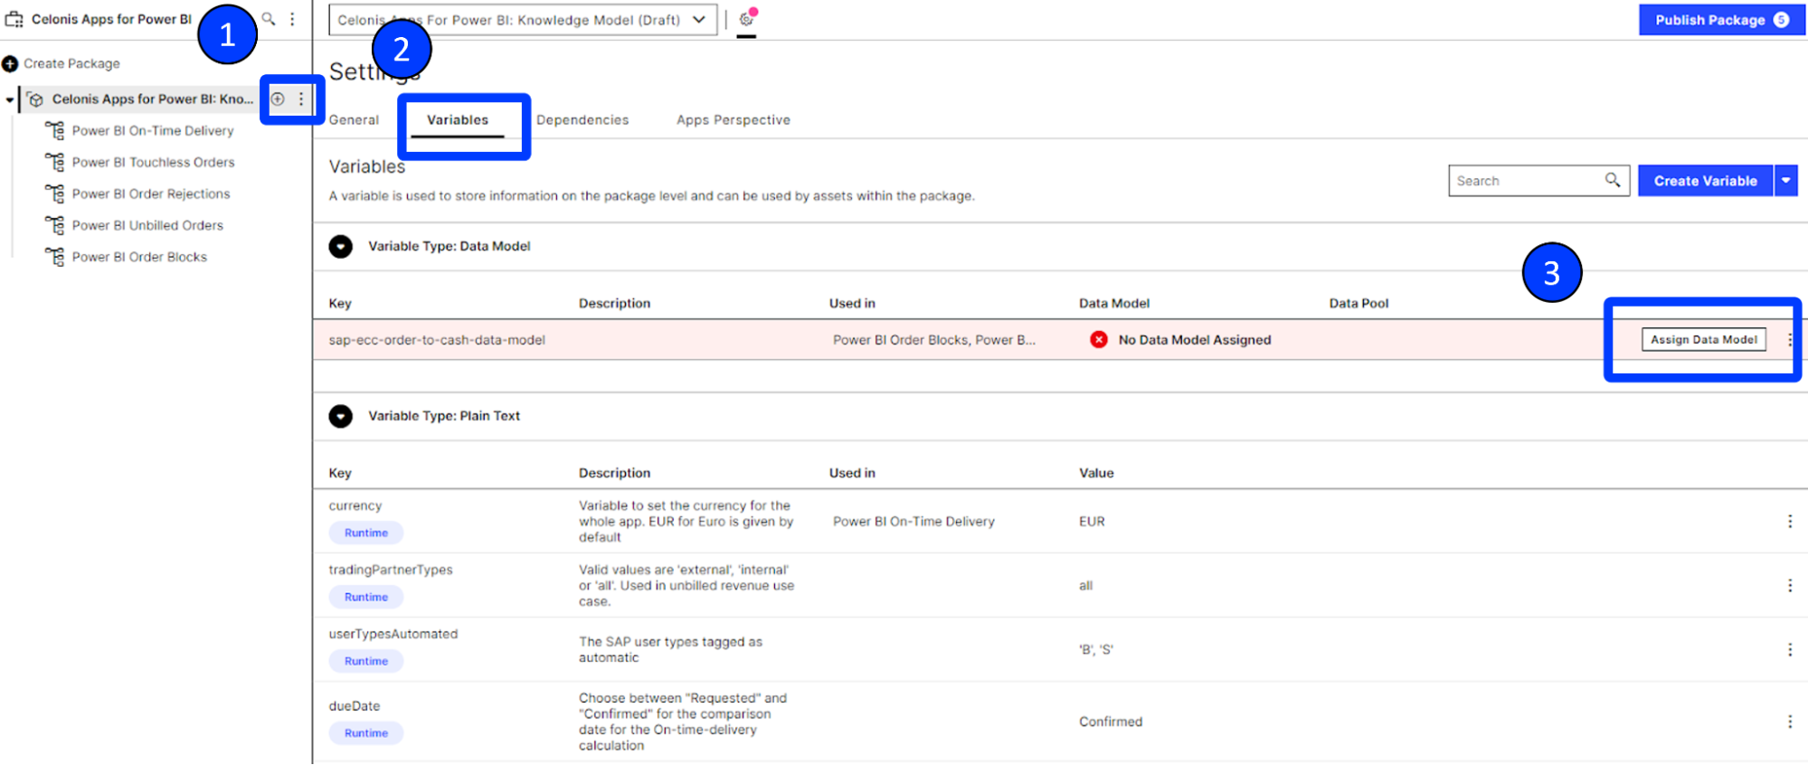The image size is (1808, 765).
Task: Click the dueDate variable key
Action: coord(355,706)
